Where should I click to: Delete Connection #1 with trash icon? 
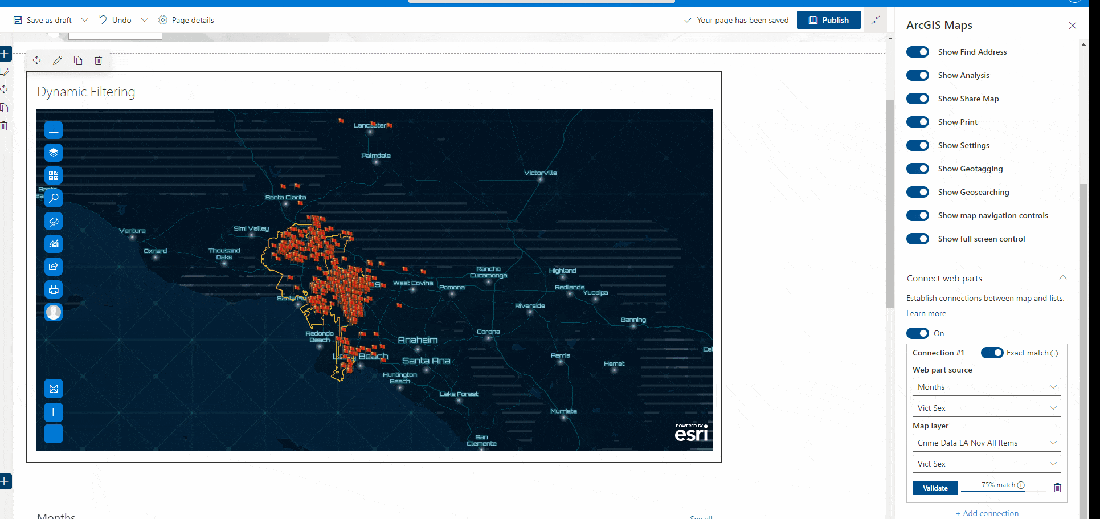coord(1057,488)
